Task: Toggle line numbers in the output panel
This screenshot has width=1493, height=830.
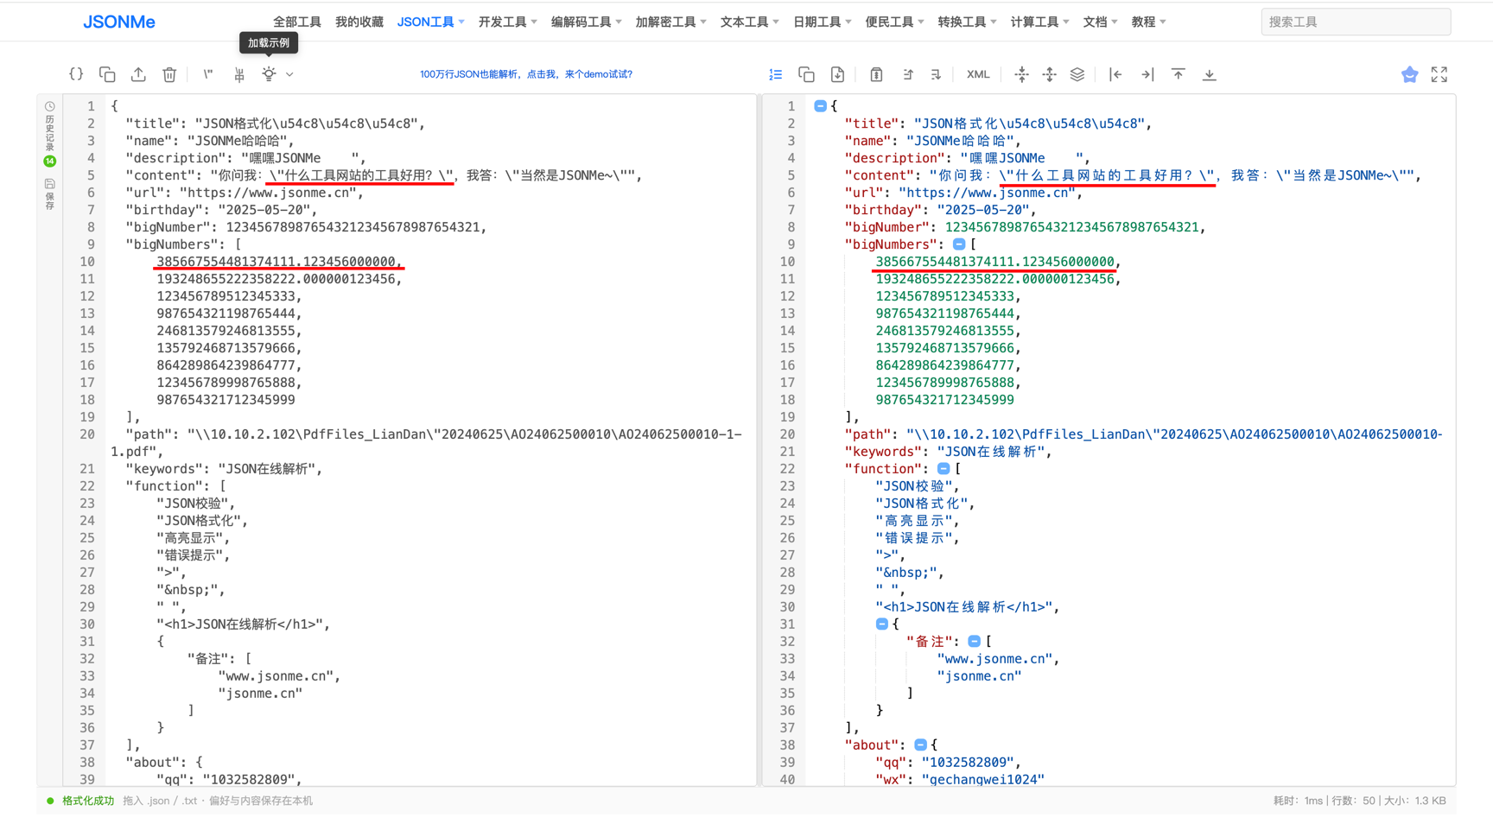Action: pos(776,74)
